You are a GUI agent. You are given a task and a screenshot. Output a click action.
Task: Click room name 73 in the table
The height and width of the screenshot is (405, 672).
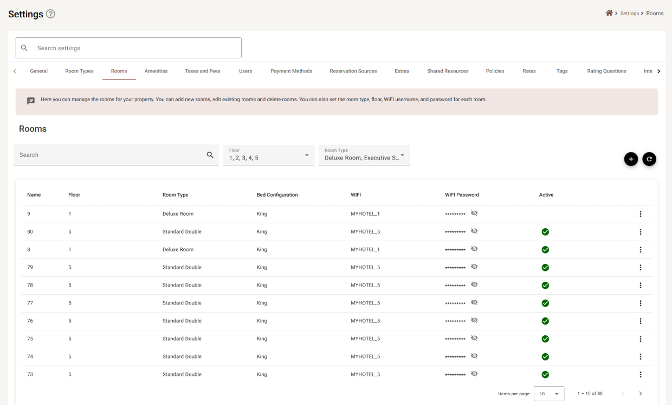click(30, 375)
